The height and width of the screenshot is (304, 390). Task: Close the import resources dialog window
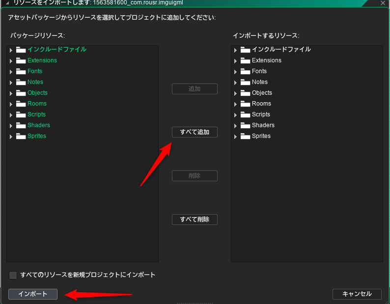coord(383,3)
